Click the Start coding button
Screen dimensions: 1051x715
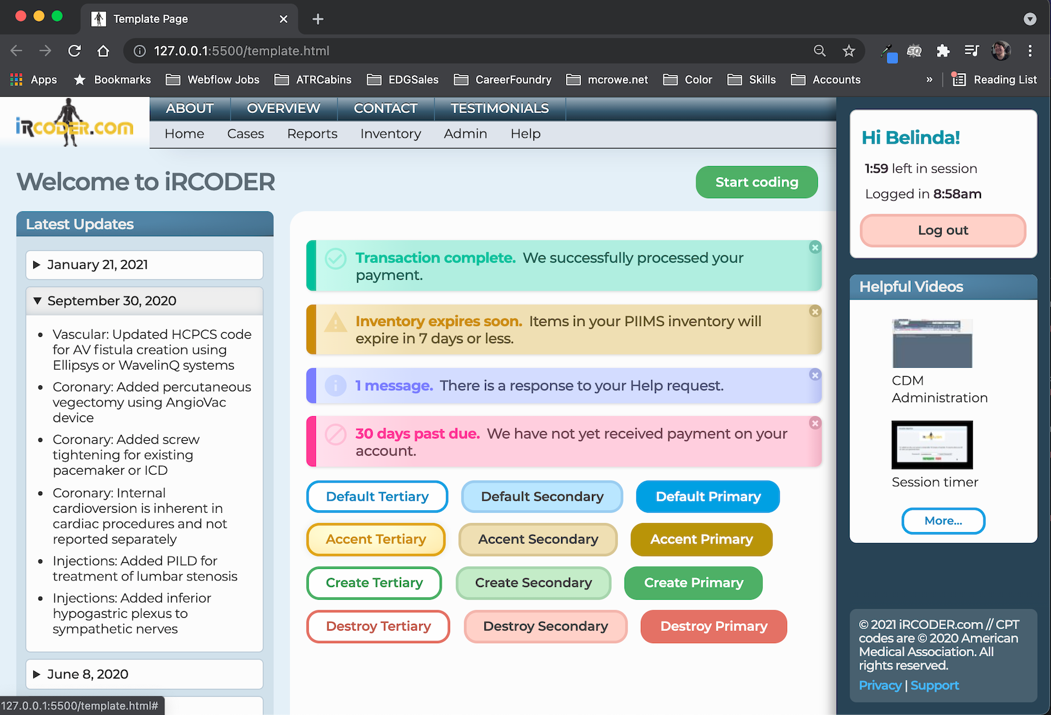tap(757, 182)
